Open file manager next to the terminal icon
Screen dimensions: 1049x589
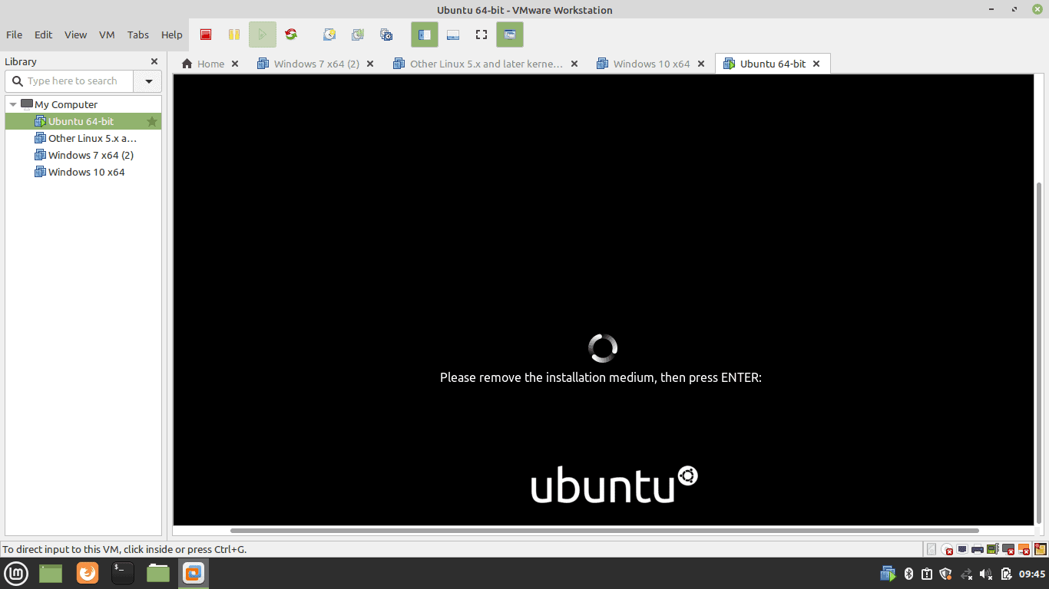tap(158, 573)
